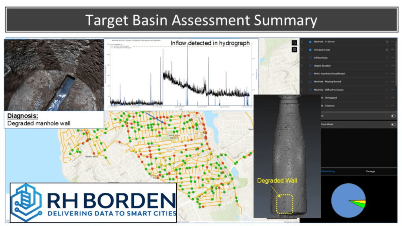Click the RH Borden logo
The height and width of the screenshot is (226, 402).
93,202
